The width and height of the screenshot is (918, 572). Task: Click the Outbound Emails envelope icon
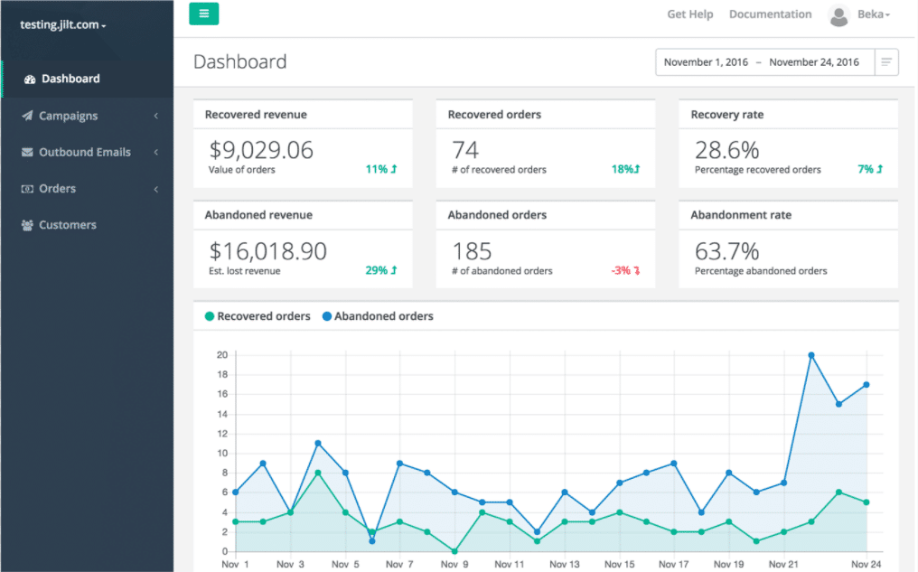coord(27,152)
